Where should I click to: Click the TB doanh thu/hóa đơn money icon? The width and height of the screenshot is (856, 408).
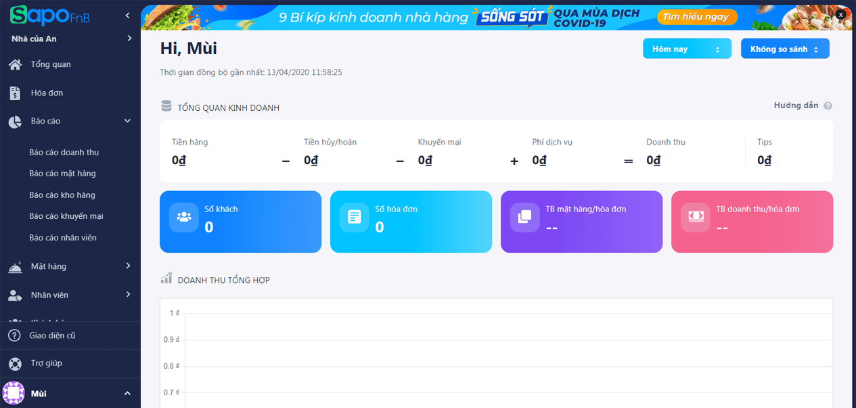[695, 218]
